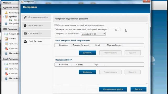Click Название column header in SMTP table
168x94 pixels.
(63, 64)
